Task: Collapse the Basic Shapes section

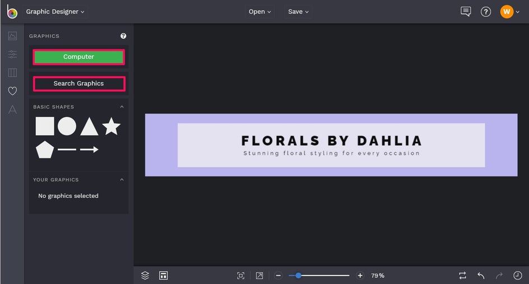Action: click(122, 107)
